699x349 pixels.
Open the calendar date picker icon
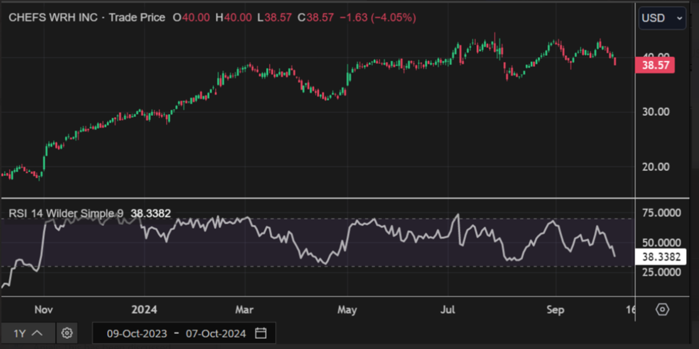point(261,333)
